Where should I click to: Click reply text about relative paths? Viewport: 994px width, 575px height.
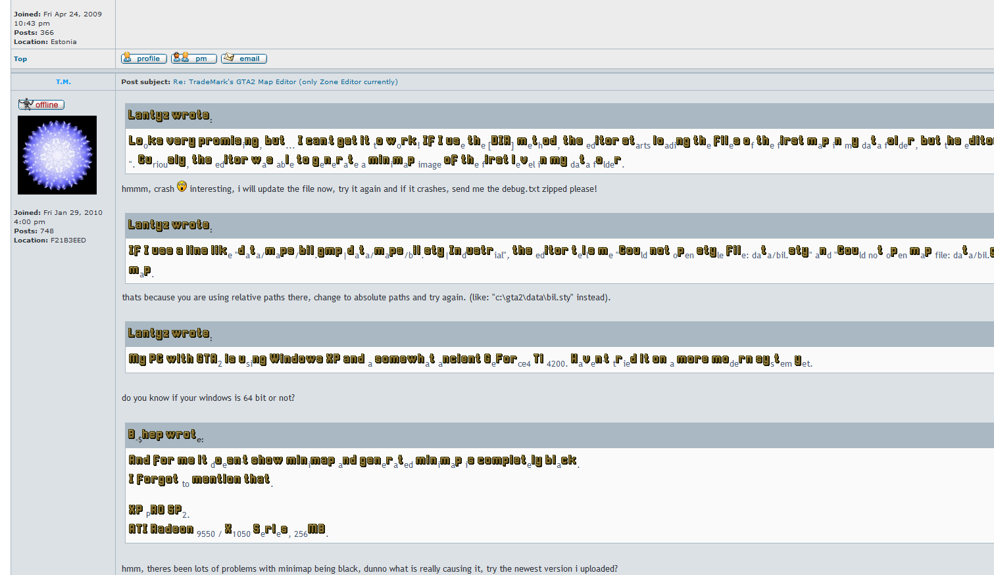[x=366, y=298]
